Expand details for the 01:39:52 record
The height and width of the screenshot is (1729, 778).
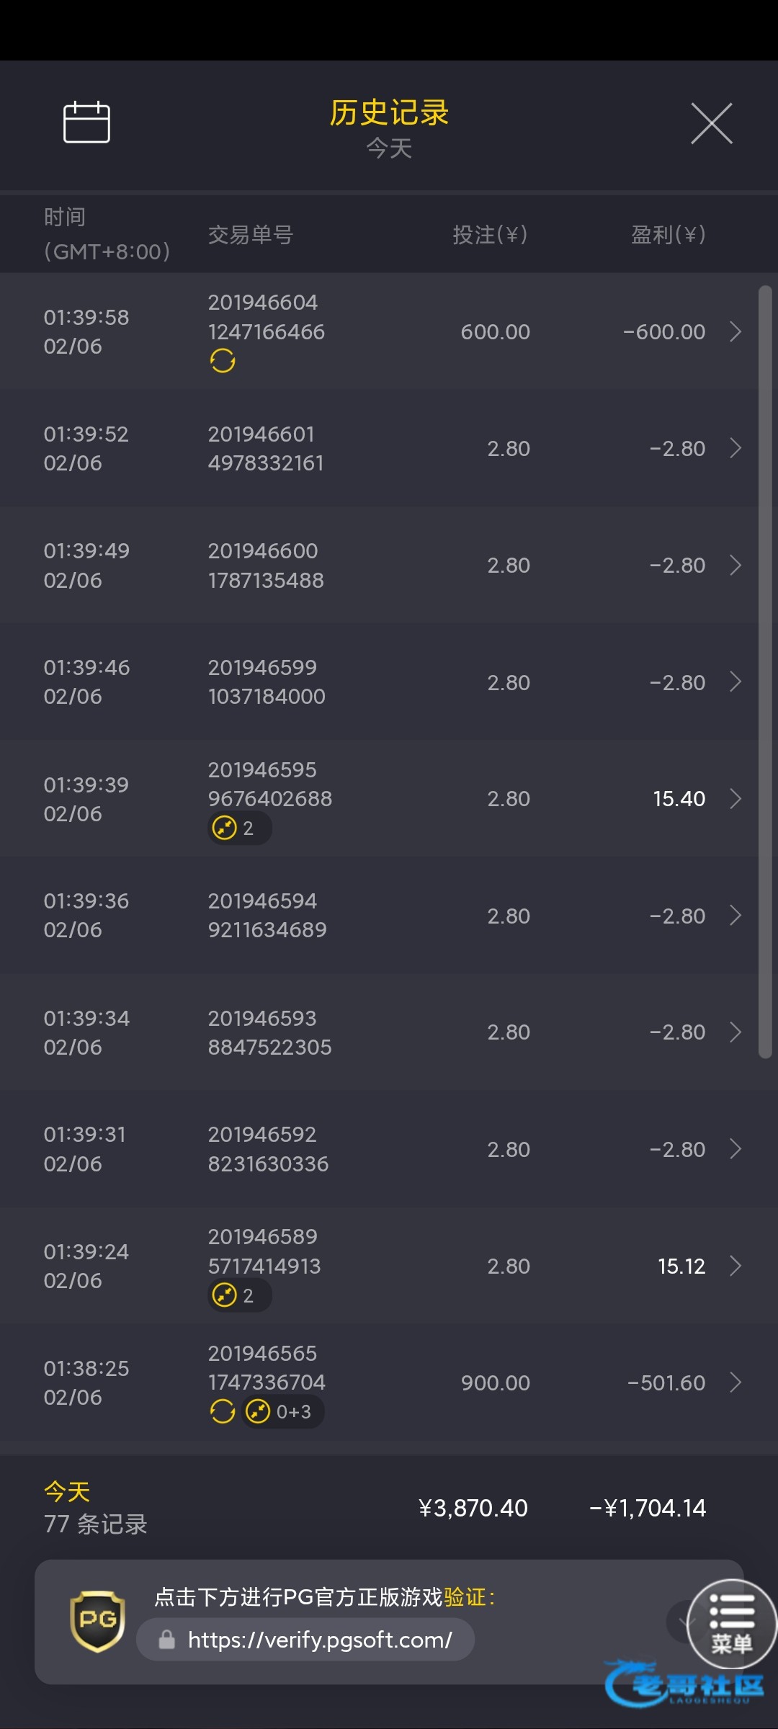point(735,448)
